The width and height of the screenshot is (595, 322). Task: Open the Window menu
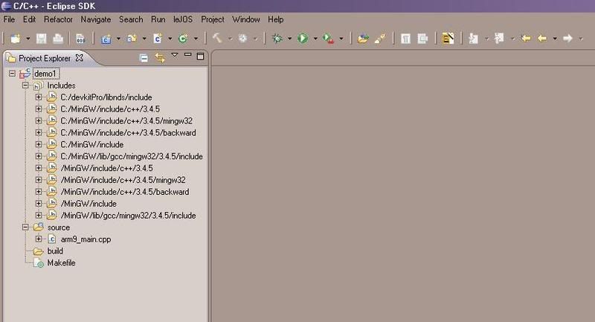pyautogui.click(x=246, y=19)
